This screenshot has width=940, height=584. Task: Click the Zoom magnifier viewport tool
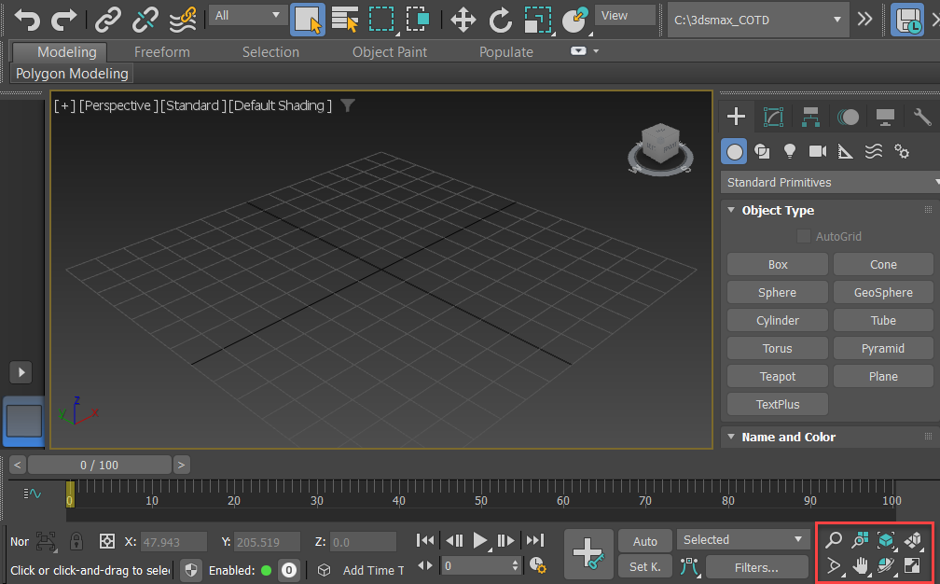[834, 540]
